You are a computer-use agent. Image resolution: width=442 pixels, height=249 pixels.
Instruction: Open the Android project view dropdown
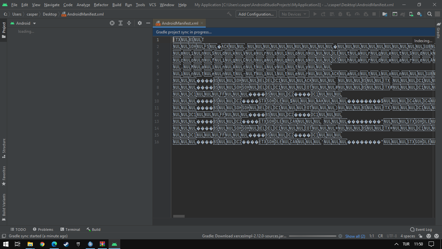click(23, 23)
